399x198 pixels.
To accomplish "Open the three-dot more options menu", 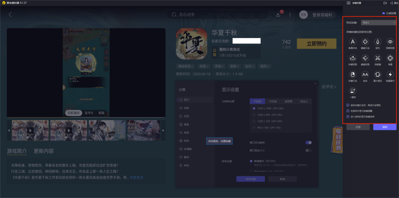I will 290,14.
